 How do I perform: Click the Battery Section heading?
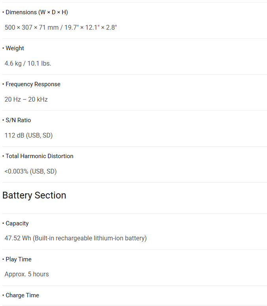34,195
